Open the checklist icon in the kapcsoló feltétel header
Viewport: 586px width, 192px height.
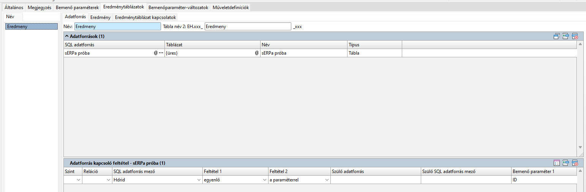click(557, 163)
